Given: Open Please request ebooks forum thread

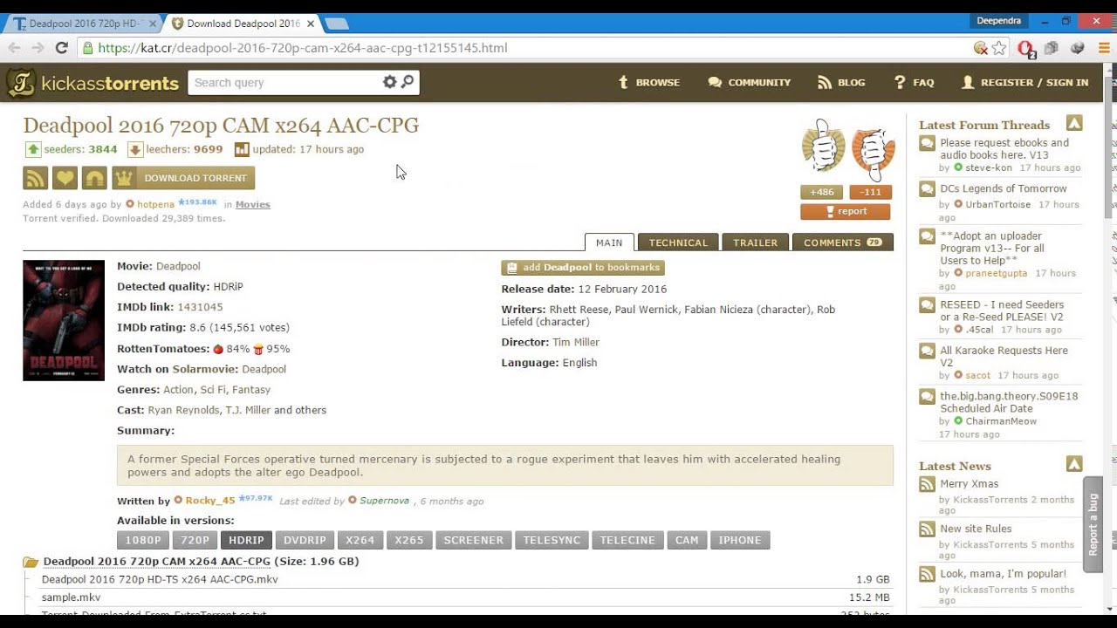Looking at the screenshot, I should [1004, 149].
